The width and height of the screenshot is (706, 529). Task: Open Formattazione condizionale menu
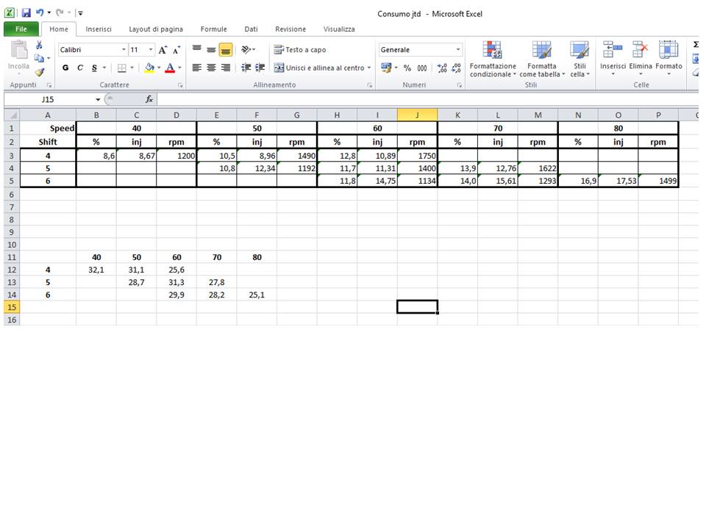point(493,59)
